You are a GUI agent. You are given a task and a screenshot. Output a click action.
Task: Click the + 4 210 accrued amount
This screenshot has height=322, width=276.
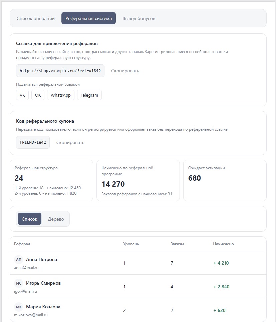pos(221,263)
